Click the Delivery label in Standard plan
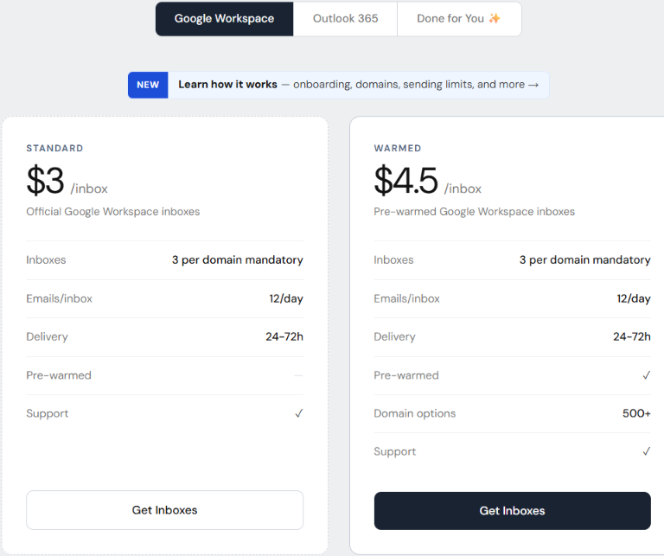Screen dimensions: 664x556 tap(47, 336)
